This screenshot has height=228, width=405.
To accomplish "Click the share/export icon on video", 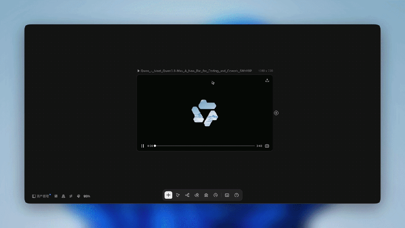I will [267, 80].
